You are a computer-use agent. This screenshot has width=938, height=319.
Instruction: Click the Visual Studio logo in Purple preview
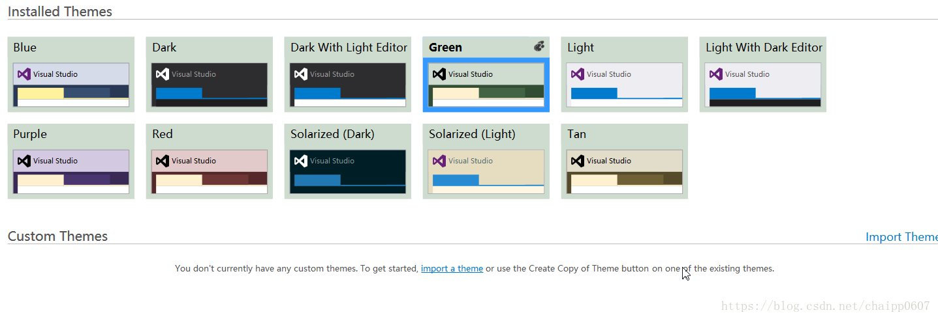point(24,161)
